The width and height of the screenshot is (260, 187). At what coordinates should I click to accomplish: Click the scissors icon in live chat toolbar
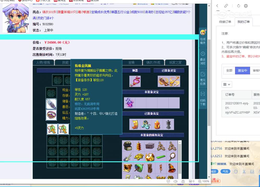[244, 171]
